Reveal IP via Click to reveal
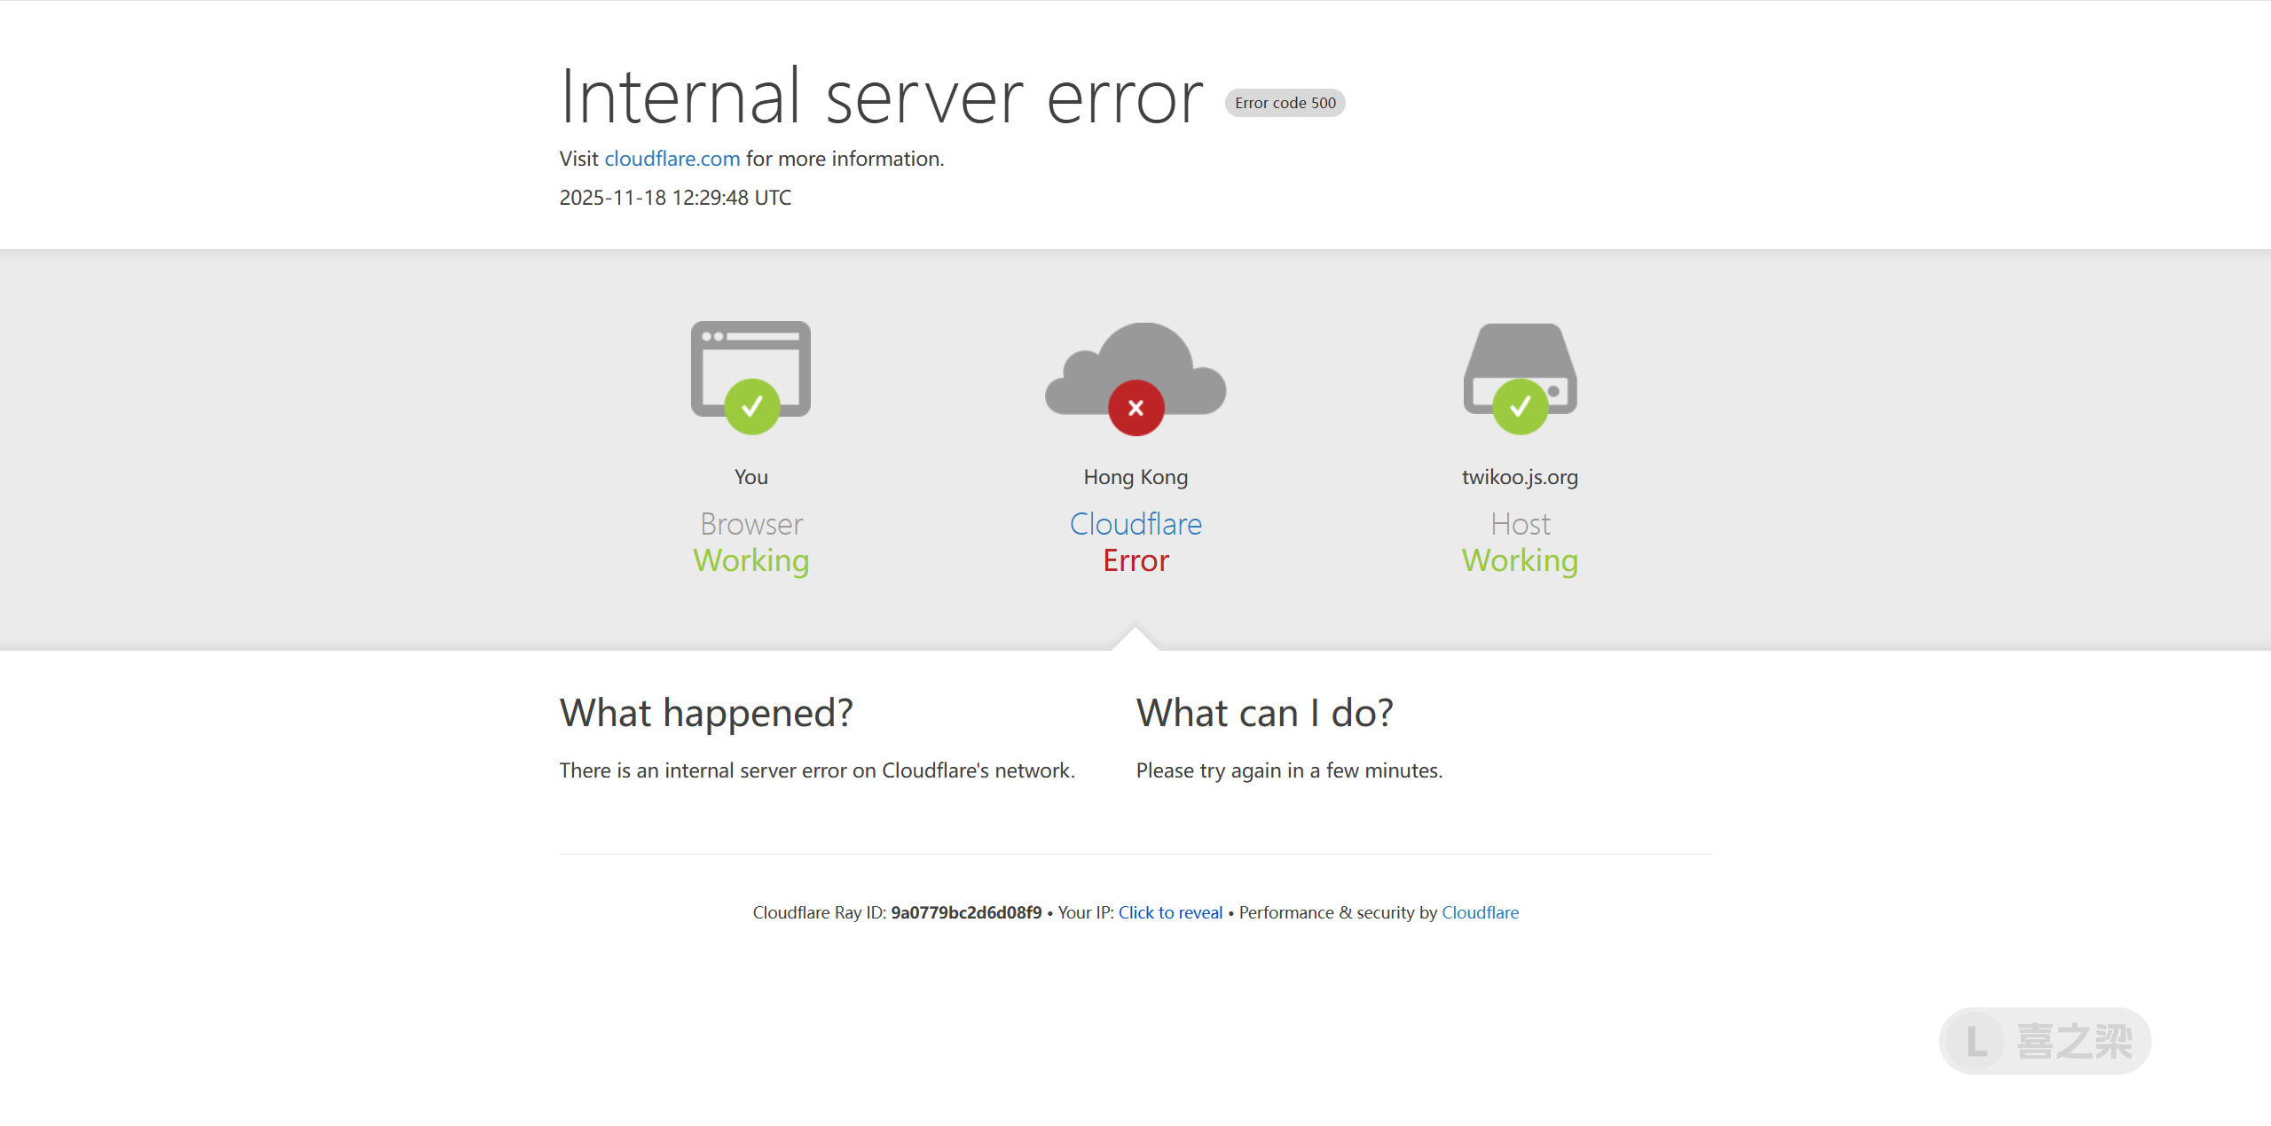Image resolution: width=2271 pixels, height=1126 pixels. (x=1169, y=912)
